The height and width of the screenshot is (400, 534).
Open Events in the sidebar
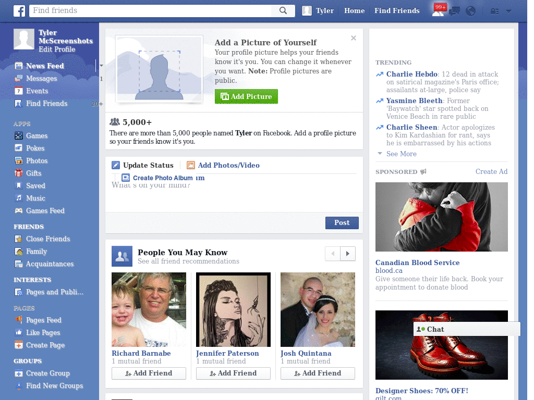(37, 91)
